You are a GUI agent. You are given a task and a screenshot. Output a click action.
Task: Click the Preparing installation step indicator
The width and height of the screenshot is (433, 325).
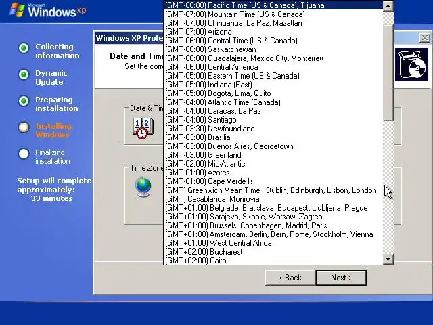pyautogui.click(x=24, y=101)
